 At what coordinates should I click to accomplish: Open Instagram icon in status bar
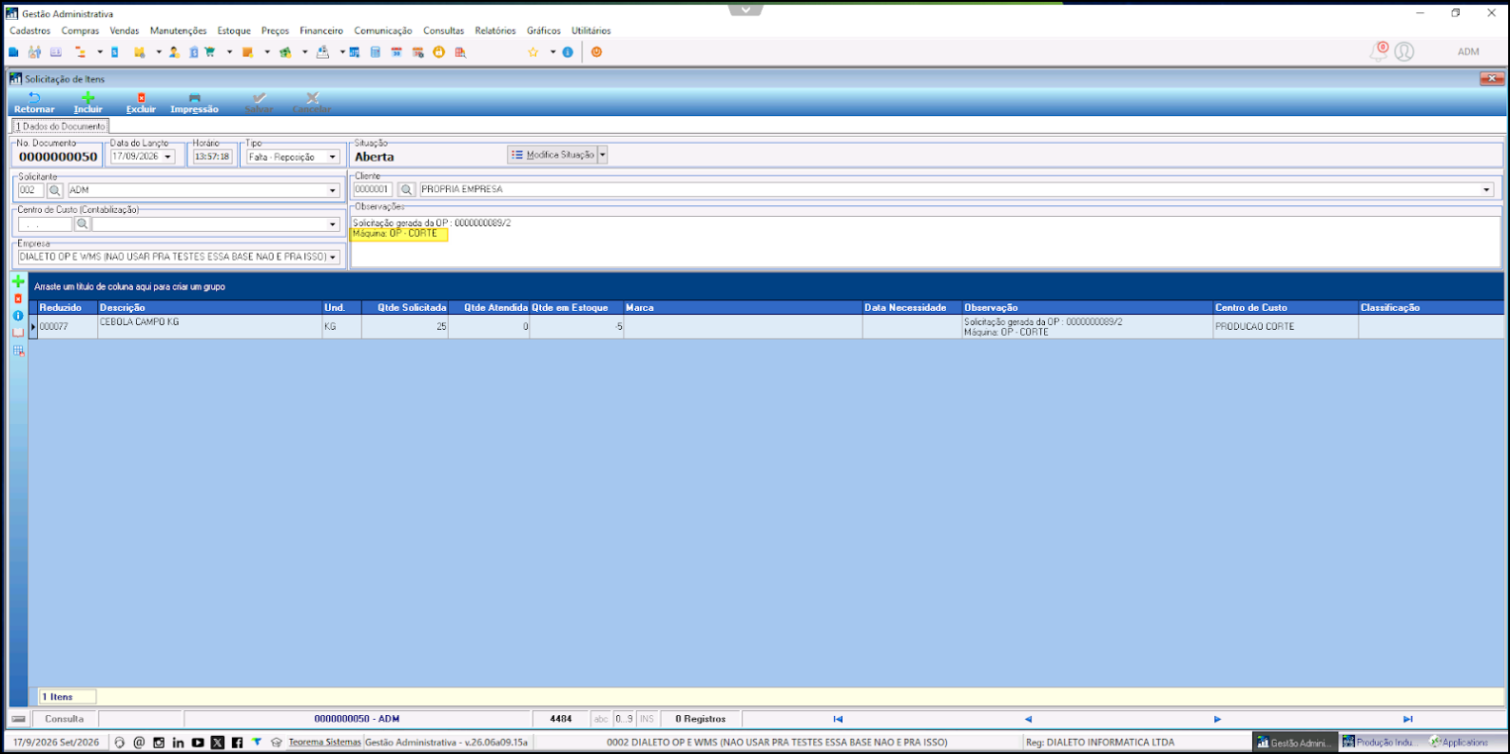click(159, 743)
